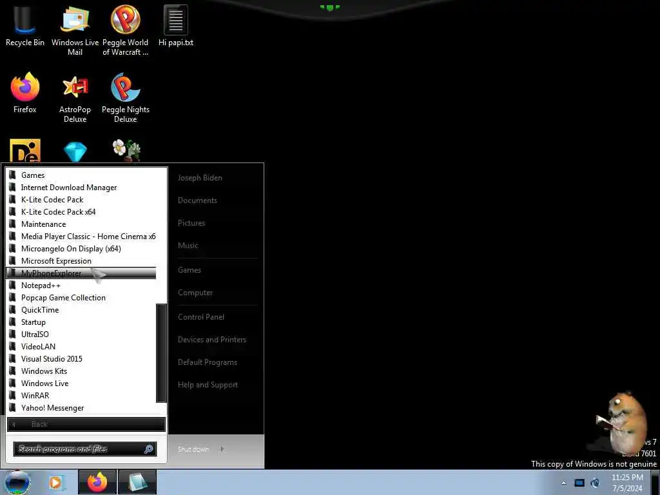
Task: Show hidden system tray icons arrow
Action: point(563,483)
